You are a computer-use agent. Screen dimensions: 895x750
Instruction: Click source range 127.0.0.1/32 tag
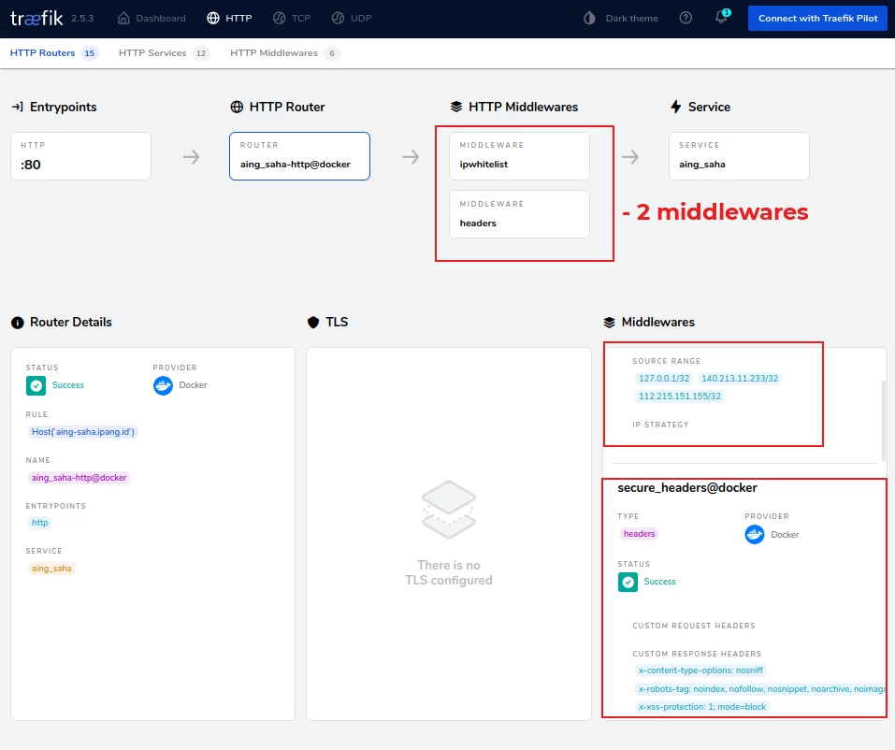664,379
